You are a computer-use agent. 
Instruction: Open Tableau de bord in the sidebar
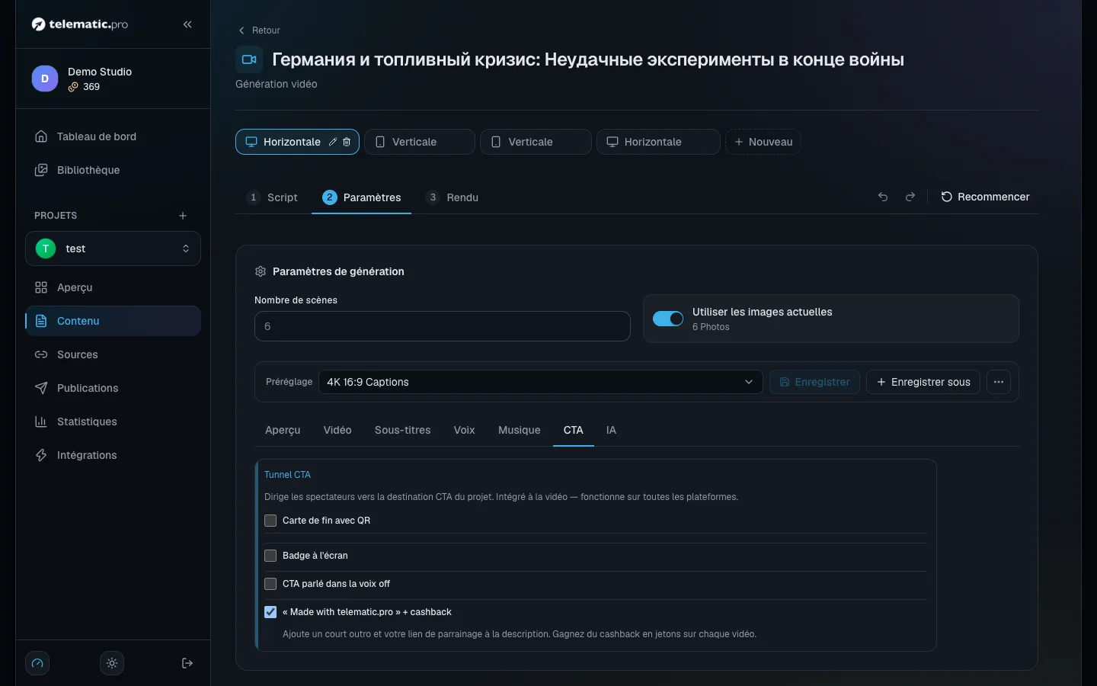pyautogui.click(x=113, y=136)
